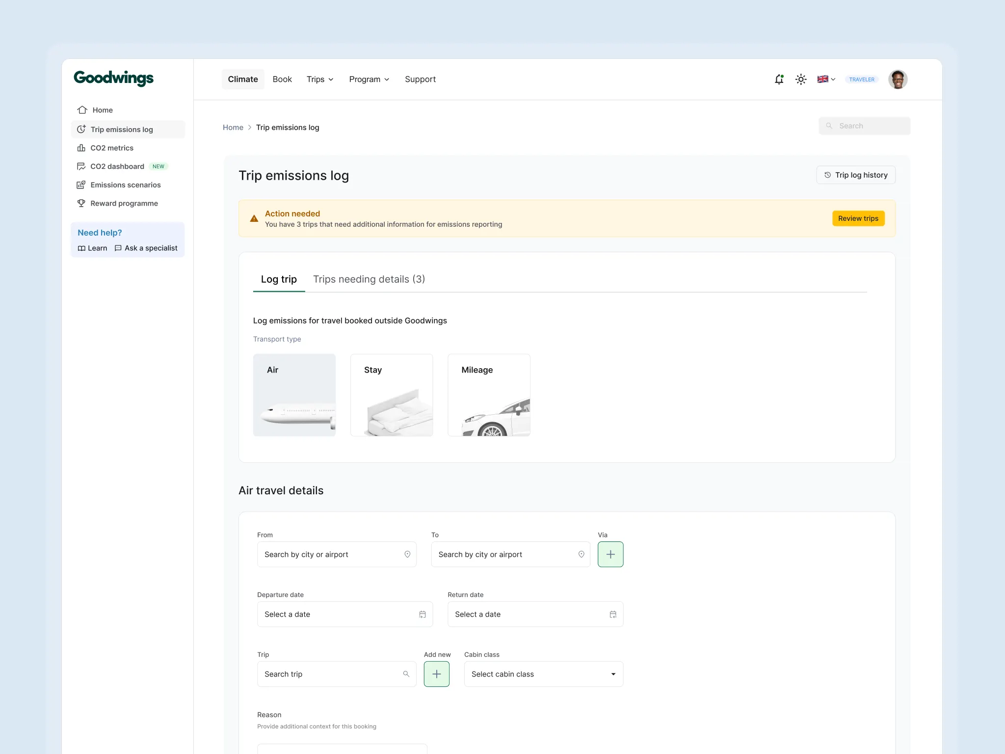Click the Add new trip plus button
The height and width of the screenshot is (754, 1005).
436,674
